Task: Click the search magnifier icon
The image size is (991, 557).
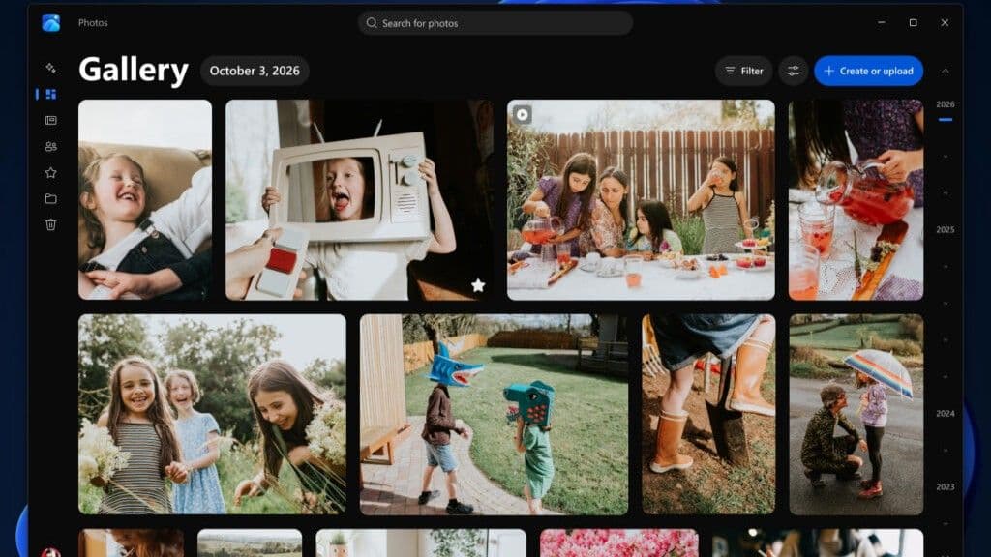Action: tap(372, 23)
